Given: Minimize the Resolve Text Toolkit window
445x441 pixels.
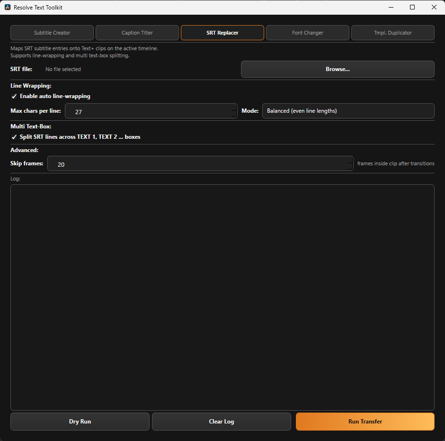Looking at the screenshot, I should tap(391, 8).
